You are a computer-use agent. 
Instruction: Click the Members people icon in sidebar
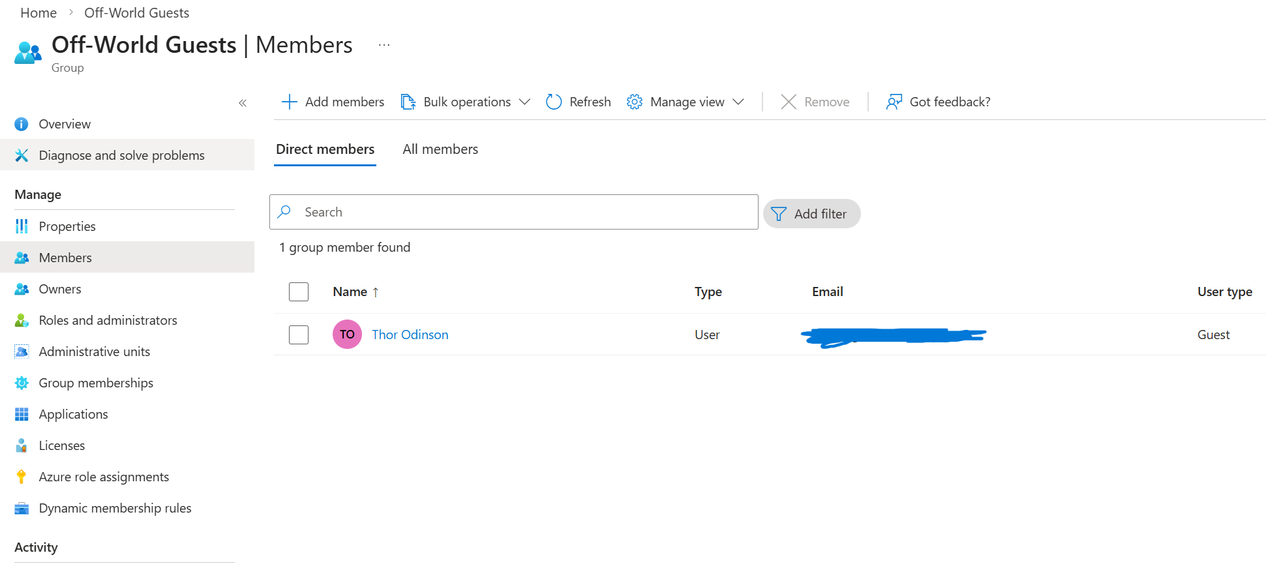coord(22,258)
